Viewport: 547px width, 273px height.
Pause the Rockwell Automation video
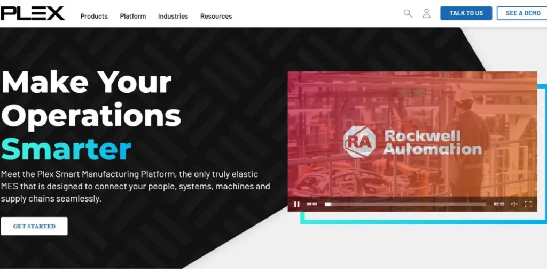pyautogui.click(x=296, y=204)
